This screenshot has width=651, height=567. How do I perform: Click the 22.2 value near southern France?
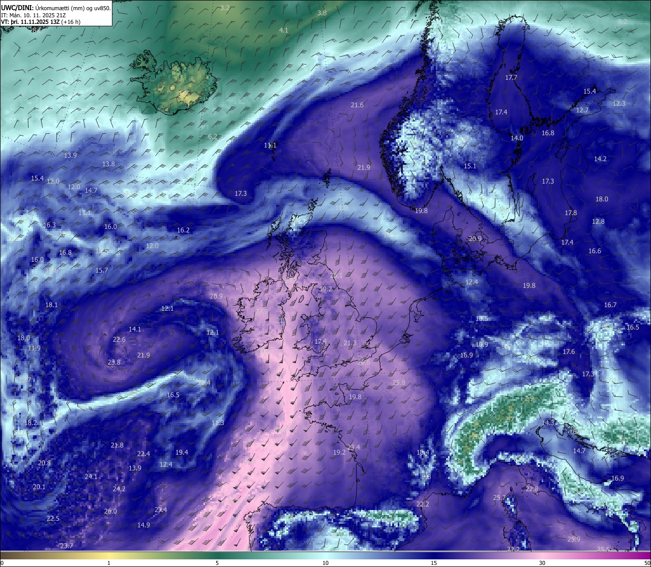coord(423,504)
